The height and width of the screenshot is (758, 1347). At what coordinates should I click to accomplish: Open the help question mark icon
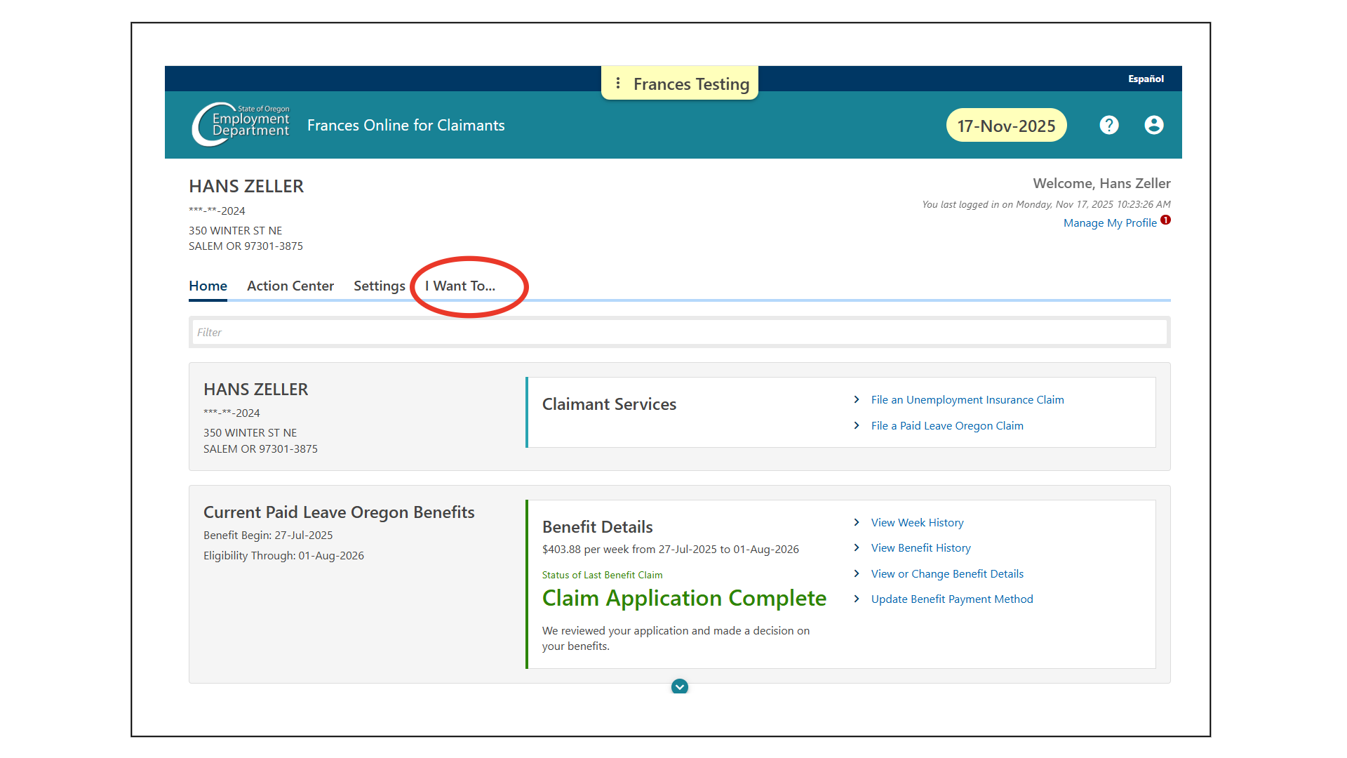tap(1108, 125)
